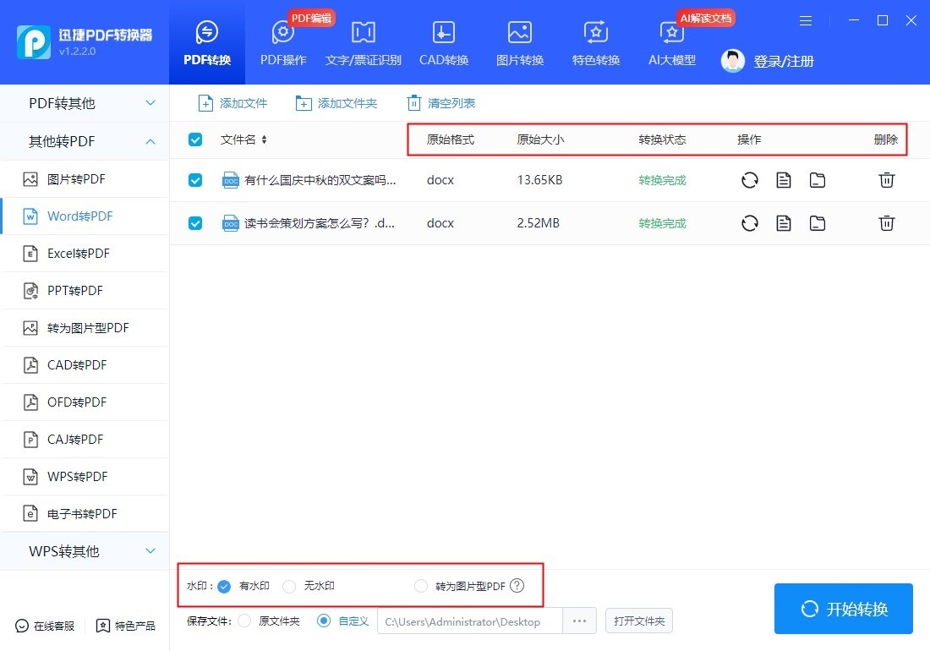Image resolution: width=930 pixels, height=651 pixels.
Task: Clear the file list with 清空列表 icon
Action: (440, 102)
